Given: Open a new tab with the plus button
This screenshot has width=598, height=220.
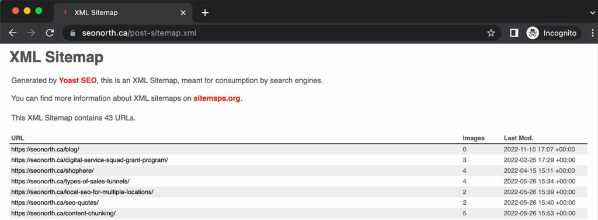Looking at the screenshot, I should (x=205, y=13).
